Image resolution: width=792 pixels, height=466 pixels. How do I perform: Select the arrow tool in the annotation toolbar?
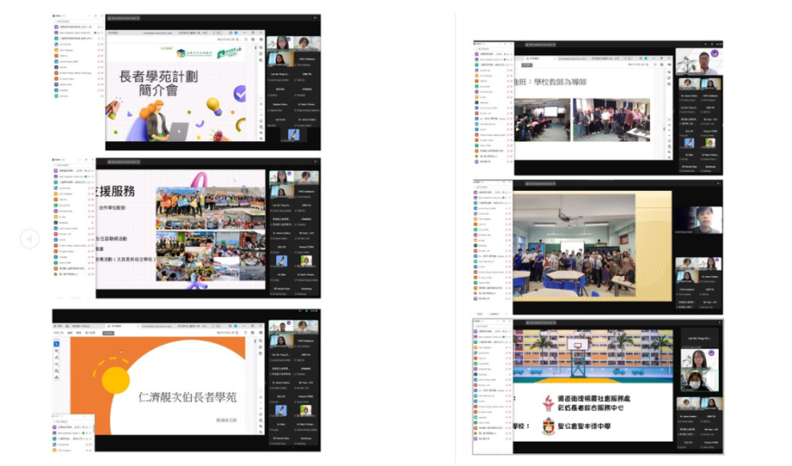(58, 343)
